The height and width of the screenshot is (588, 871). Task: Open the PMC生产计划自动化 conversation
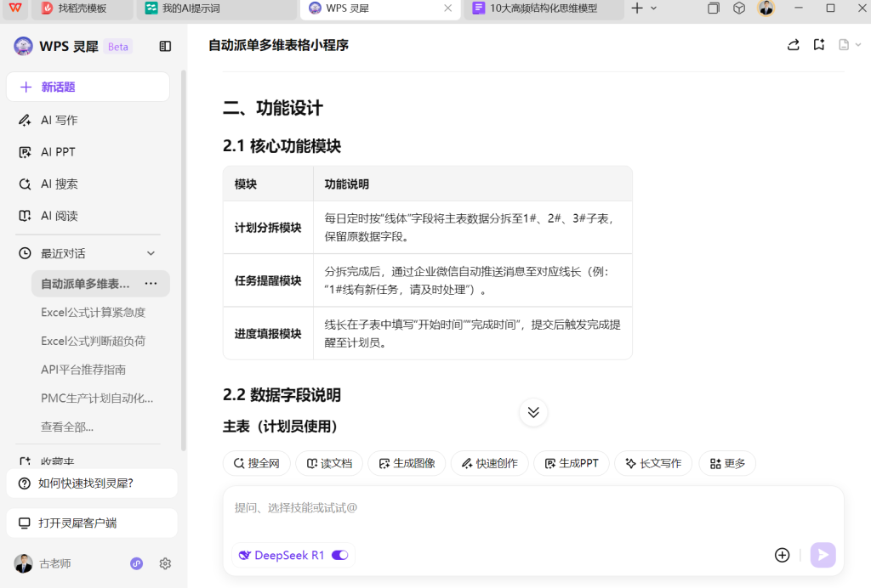(97, 399)
